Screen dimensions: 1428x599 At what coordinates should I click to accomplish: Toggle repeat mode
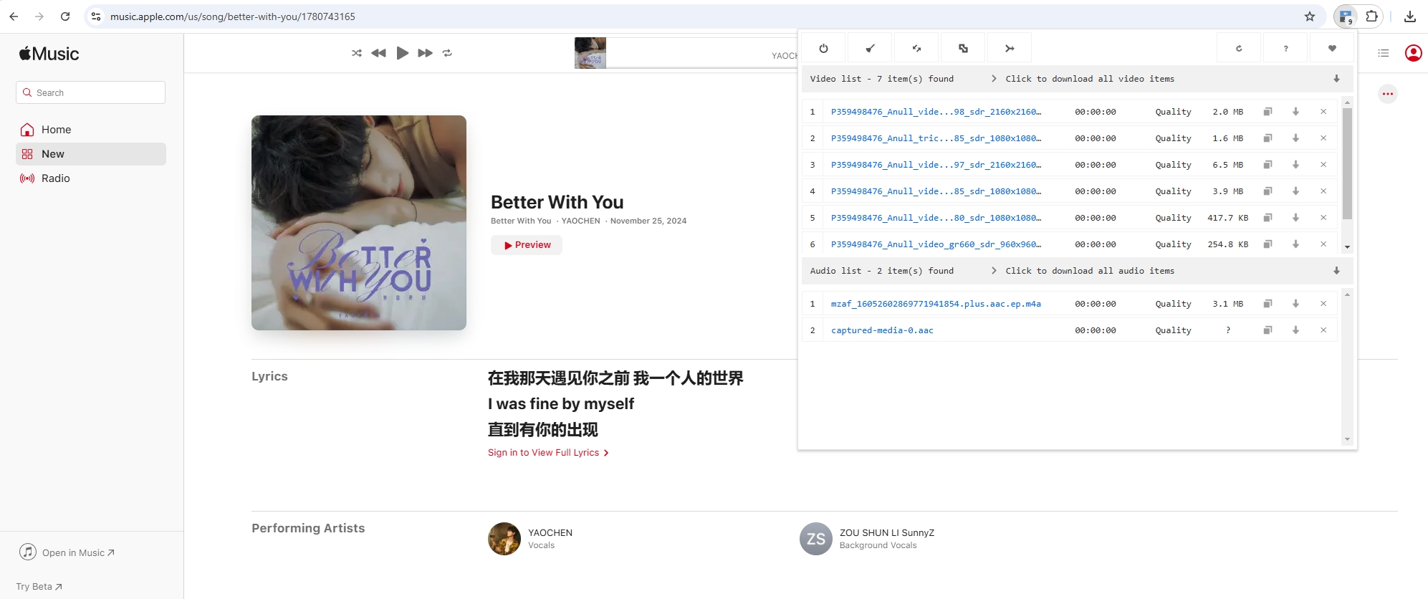[447, 53]
